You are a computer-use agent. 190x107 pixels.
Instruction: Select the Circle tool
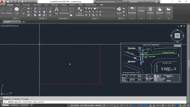pyautogui.click(x=17, y=11)
